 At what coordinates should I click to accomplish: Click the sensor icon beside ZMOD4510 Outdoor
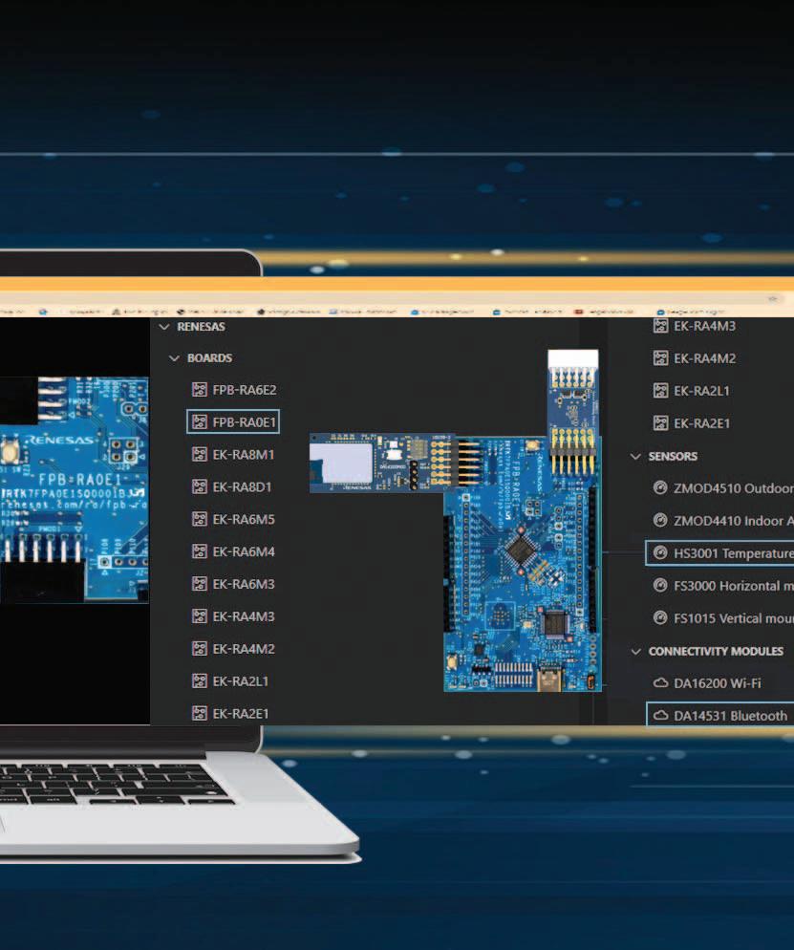click(x=661, y=487)
